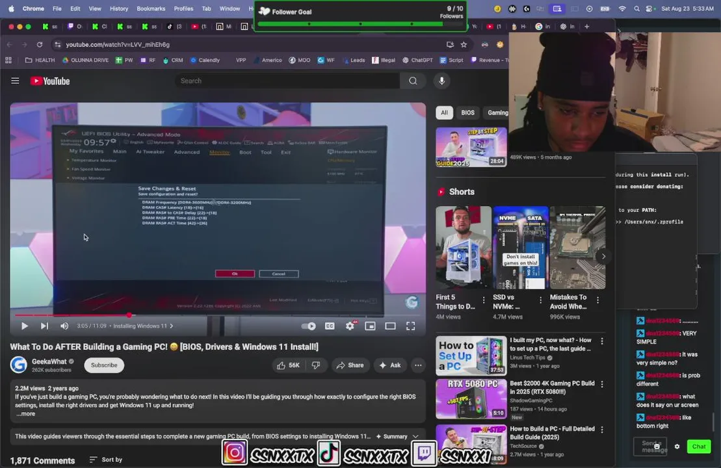Go to the YouTube home logo
Screen dimensions: 721x468
(50, 81)
